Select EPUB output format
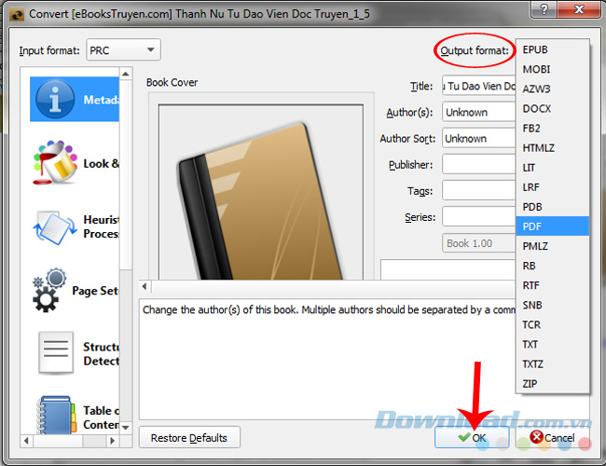Image resolution: width=606 pixels, height=466 pixels. pos(552,49)
